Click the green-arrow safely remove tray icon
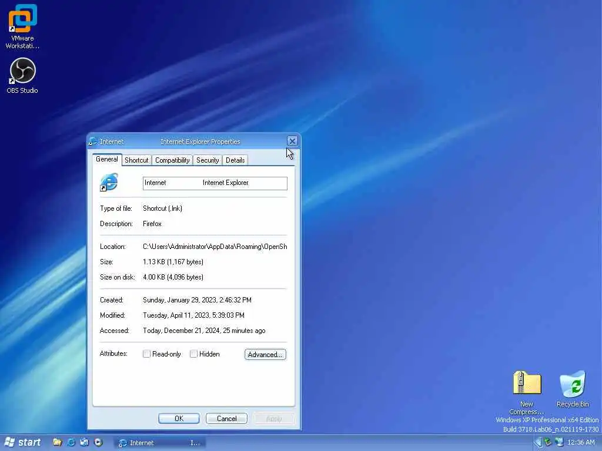The width and height of the screenshot is (602, 451). coord(549,443)
